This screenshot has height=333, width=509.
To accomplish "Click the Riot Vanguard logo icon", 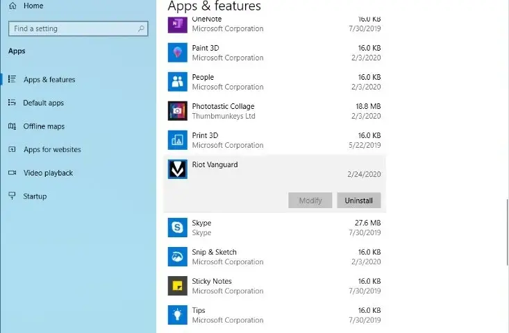I will tap(177, 169).
